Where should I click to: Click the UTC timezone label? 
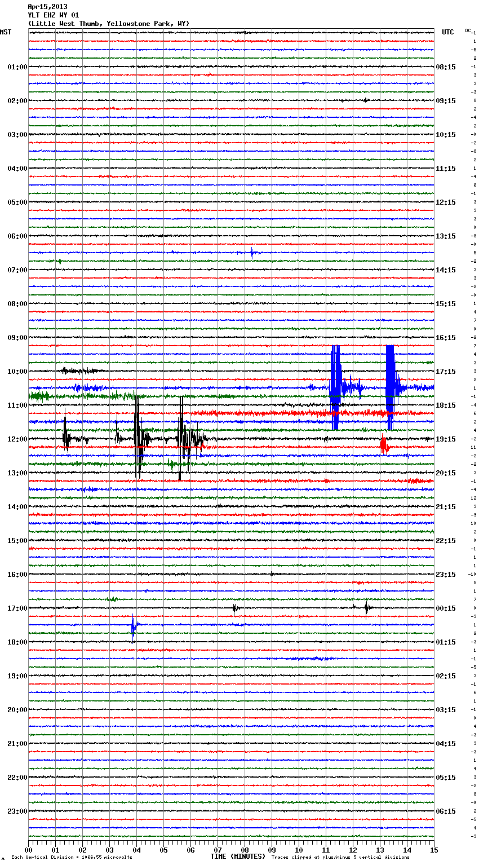coord(447,32)
